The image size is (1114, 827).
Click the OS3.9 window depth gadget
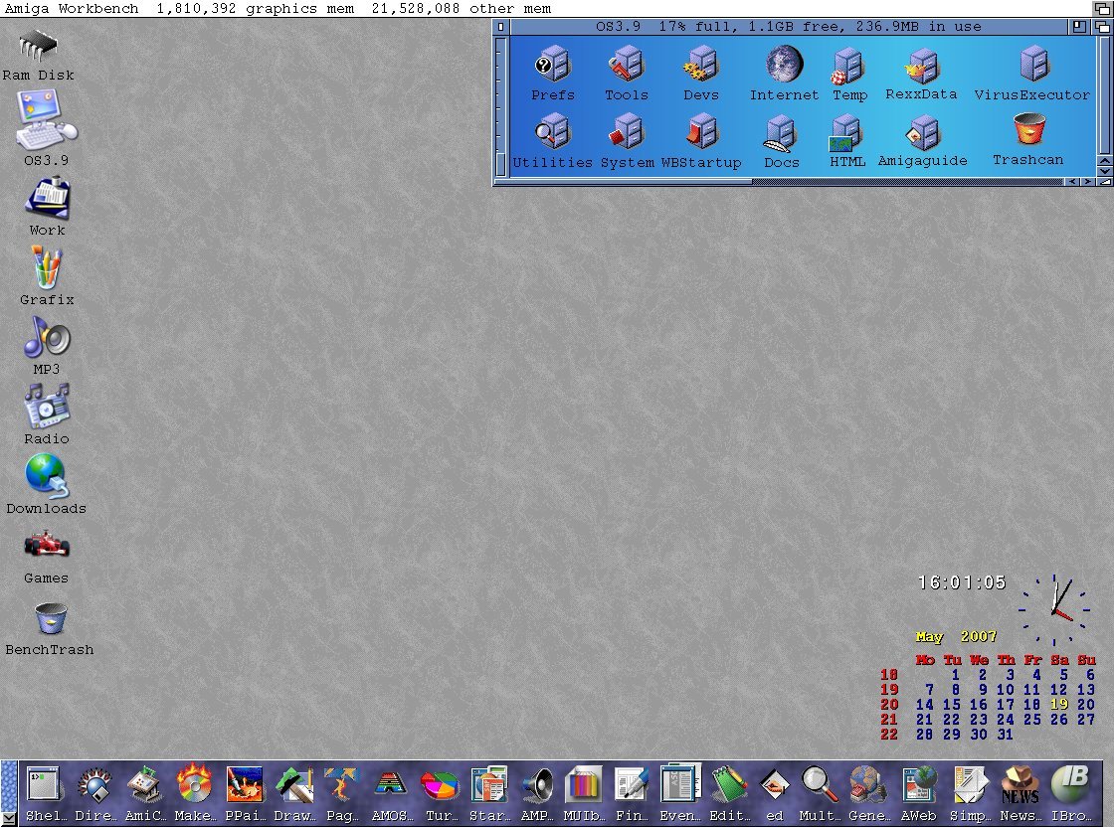1102,26
